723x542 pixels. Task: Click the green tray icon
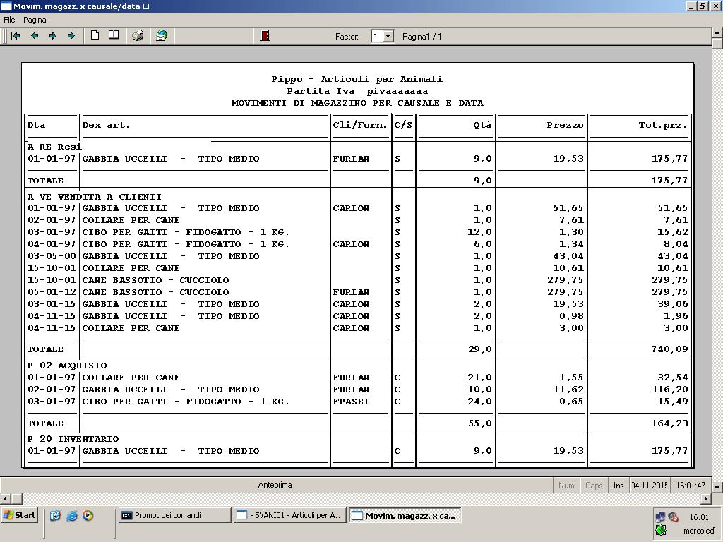(661, 531)
